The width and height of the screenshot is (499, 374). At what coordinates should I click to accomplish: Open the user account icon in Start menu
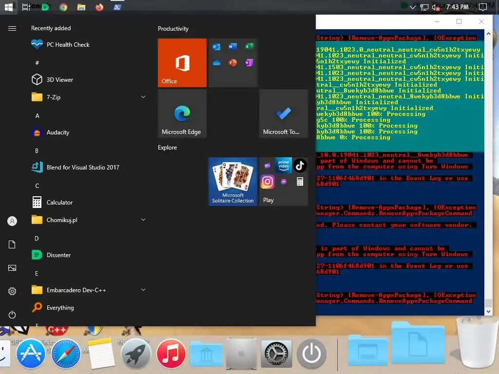[12, 221]
